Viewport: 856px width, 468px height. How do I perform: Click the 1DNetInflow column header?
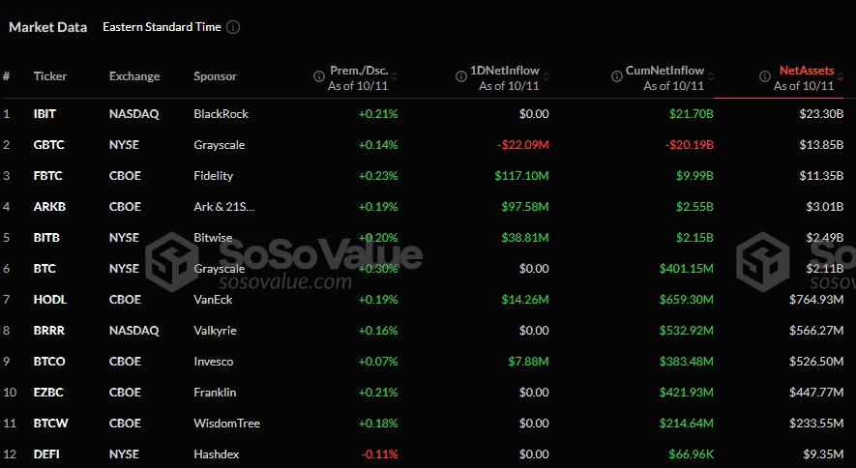click(x=505, y=71)
